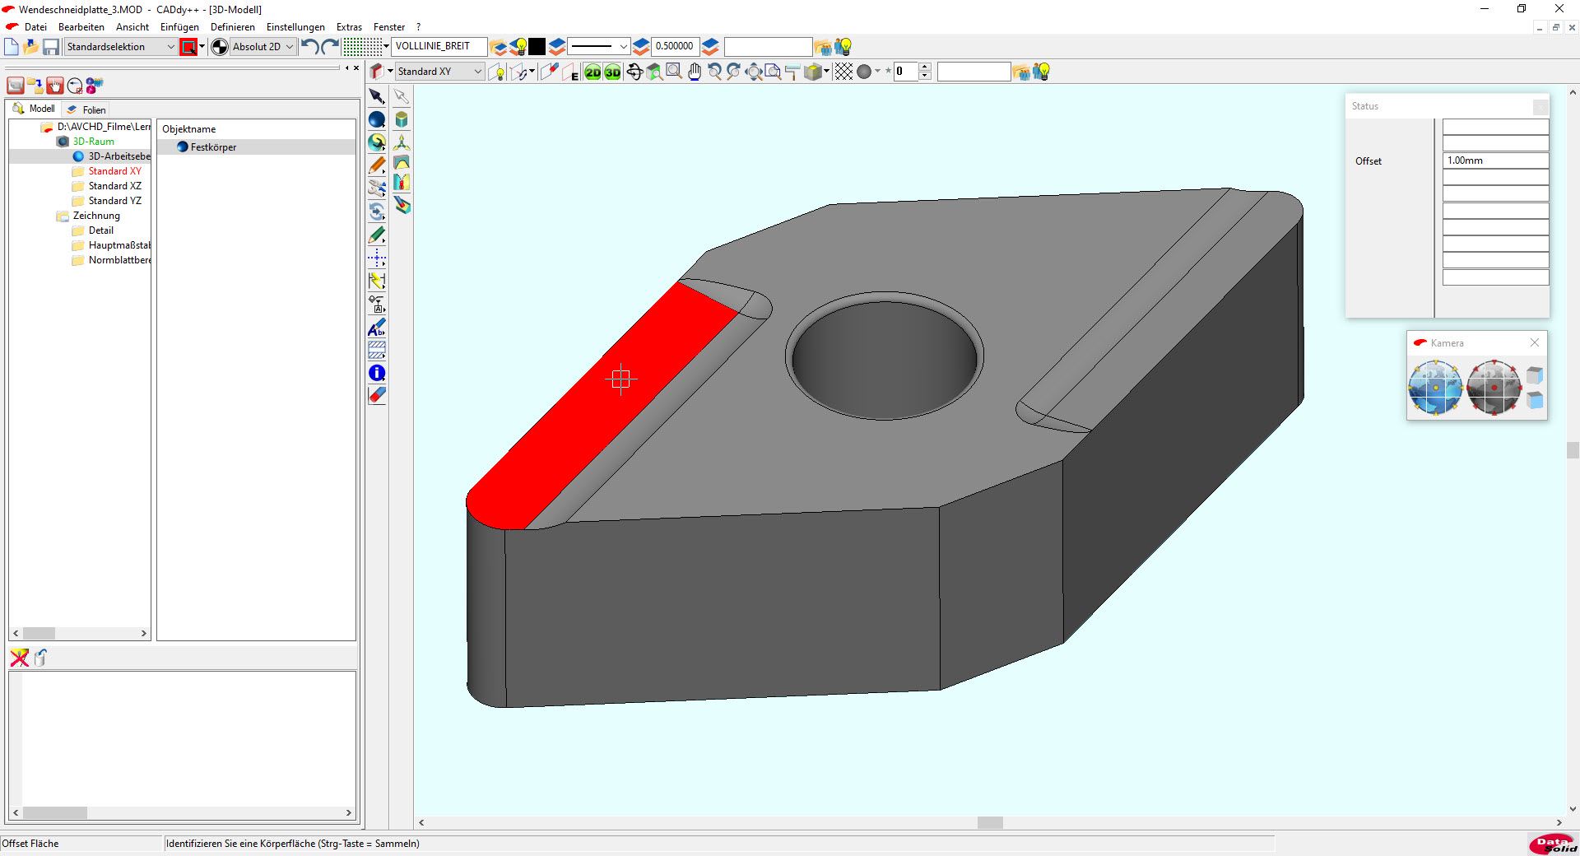1580x856 pixels.
Task: Click the crosshatch transparency icon
Action: click(x=843, y=72)
